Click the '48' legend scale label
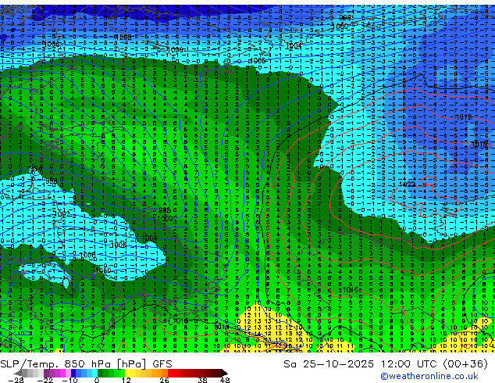The height and width of the screenshot is (383, 495). (x=225, y=380)
